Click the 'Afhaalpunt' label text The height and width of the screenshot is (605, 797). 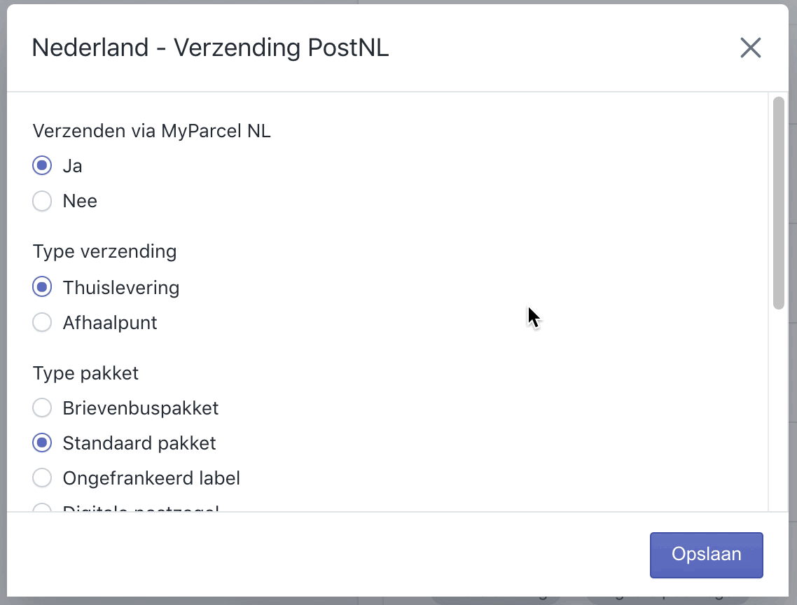[110, 323]
